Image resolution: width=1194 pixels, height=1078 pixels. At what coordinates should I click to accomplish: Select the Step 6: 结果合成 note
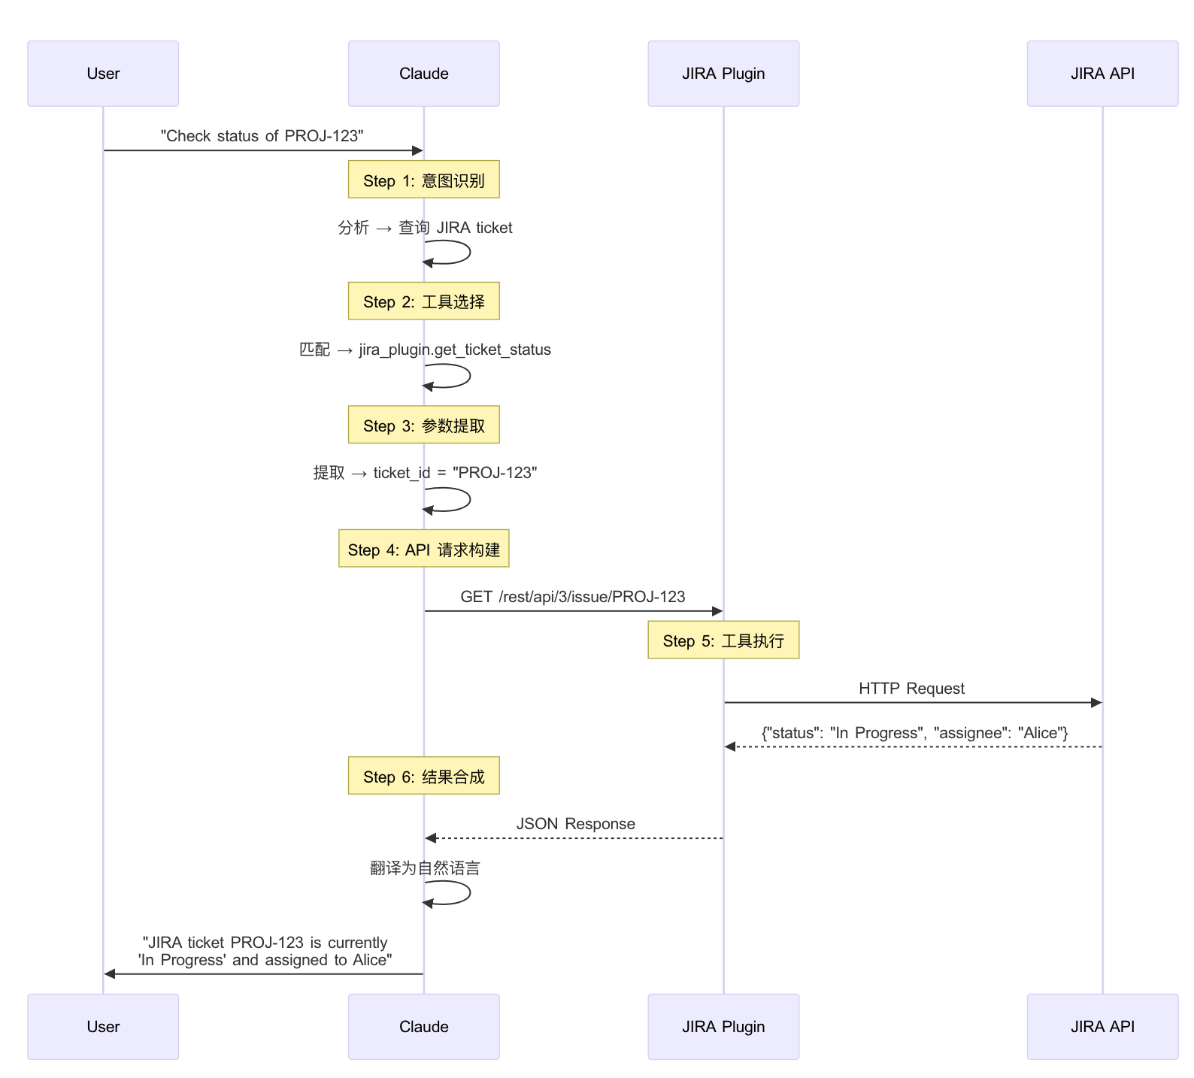click(x=423, y=776)
